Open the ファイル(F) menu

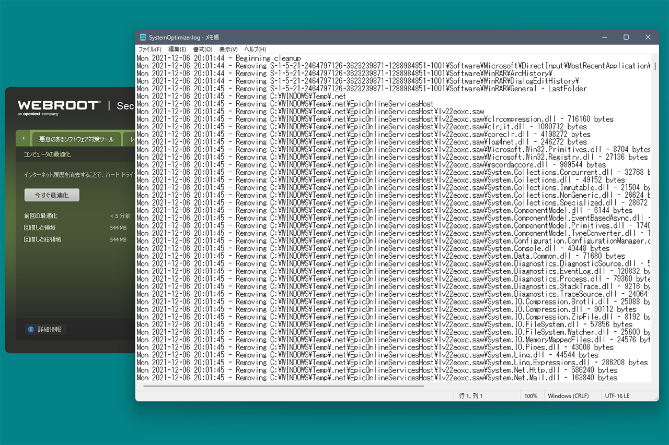[149, 49]
